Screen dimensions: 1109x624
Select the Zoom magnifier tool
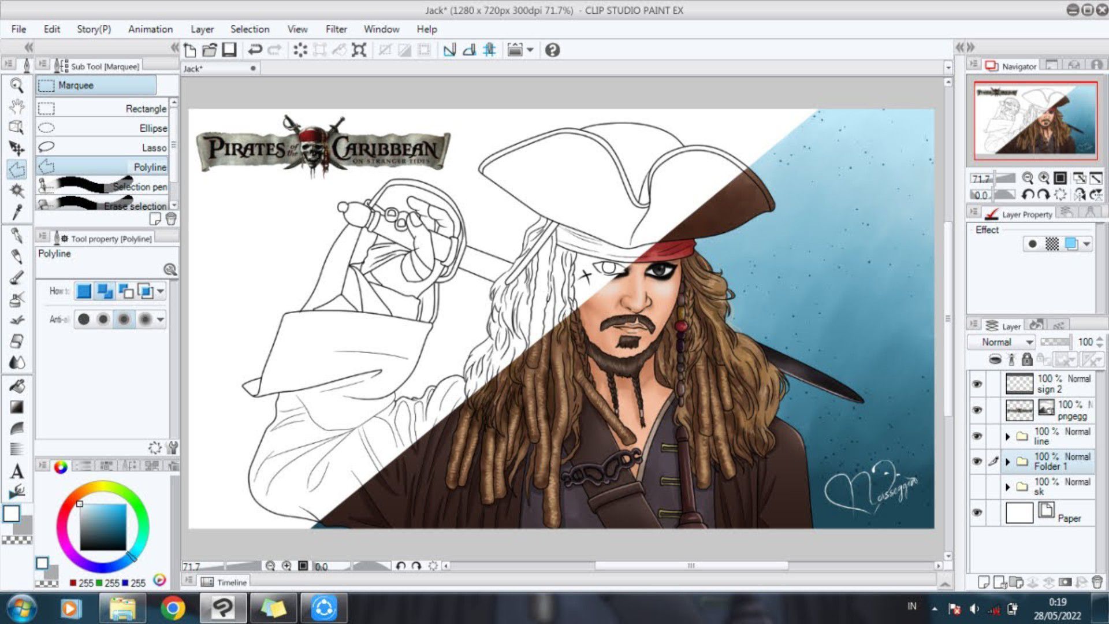click(x=17, y=86)
